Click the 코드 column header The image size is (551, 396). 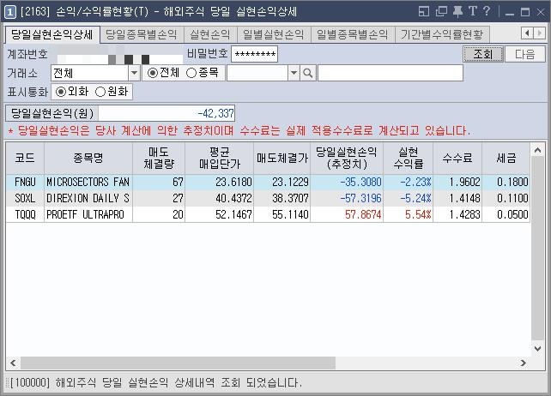(25, 158)
